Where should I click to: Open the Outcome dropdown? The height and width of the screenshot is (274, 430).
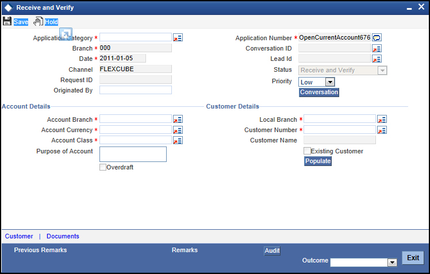point(392,263)
